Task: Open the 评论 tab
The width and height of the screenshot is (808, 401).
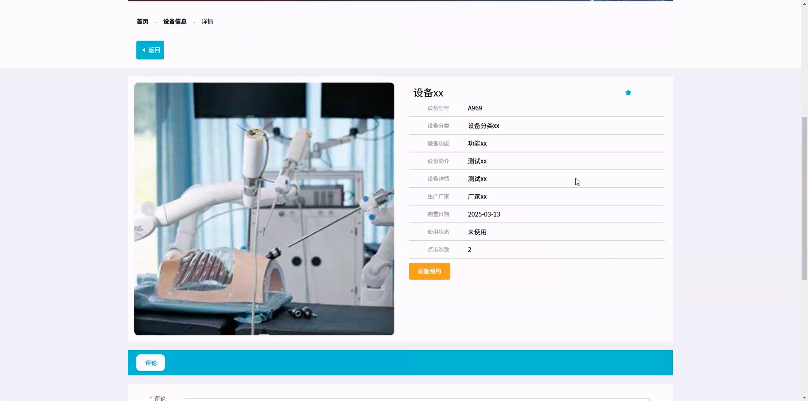Action: pos(150,363)
